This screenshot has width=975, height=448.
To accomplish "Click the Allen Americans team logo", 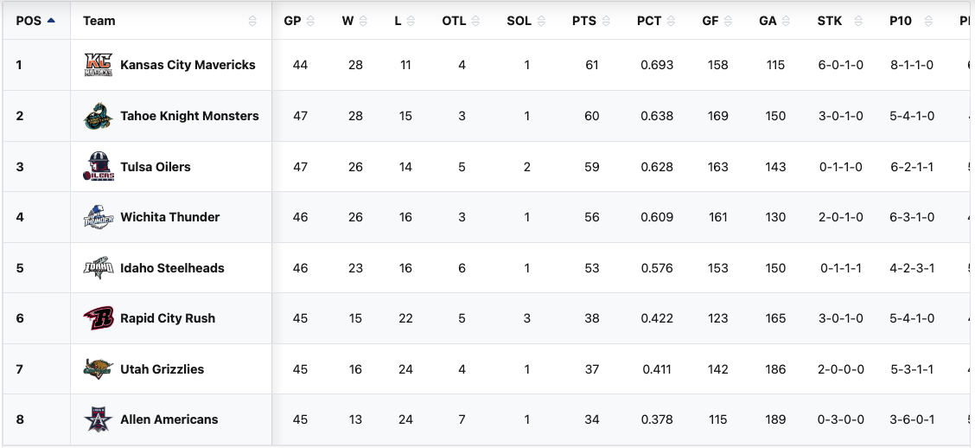I will pos(98,419).
